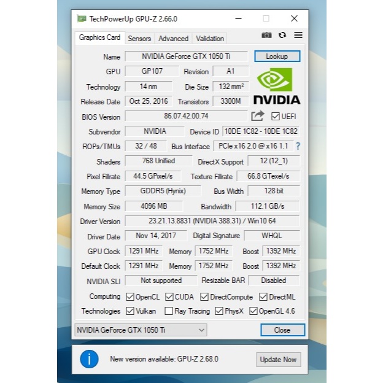The height and width of the screenshot is (383, 383).
Task: Select the Graphics Card tab
Action: pyautogui.click(x=99, y=37)
